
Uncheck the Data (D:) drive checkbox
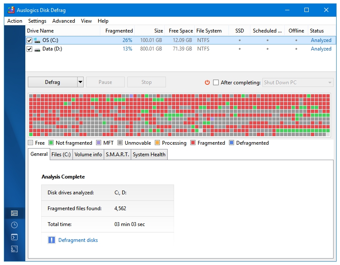pos(29,49)
